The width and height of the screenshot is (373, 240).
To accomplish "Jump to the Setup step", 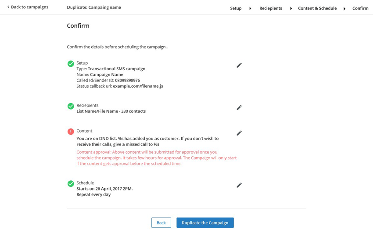I will click(236, 8).
